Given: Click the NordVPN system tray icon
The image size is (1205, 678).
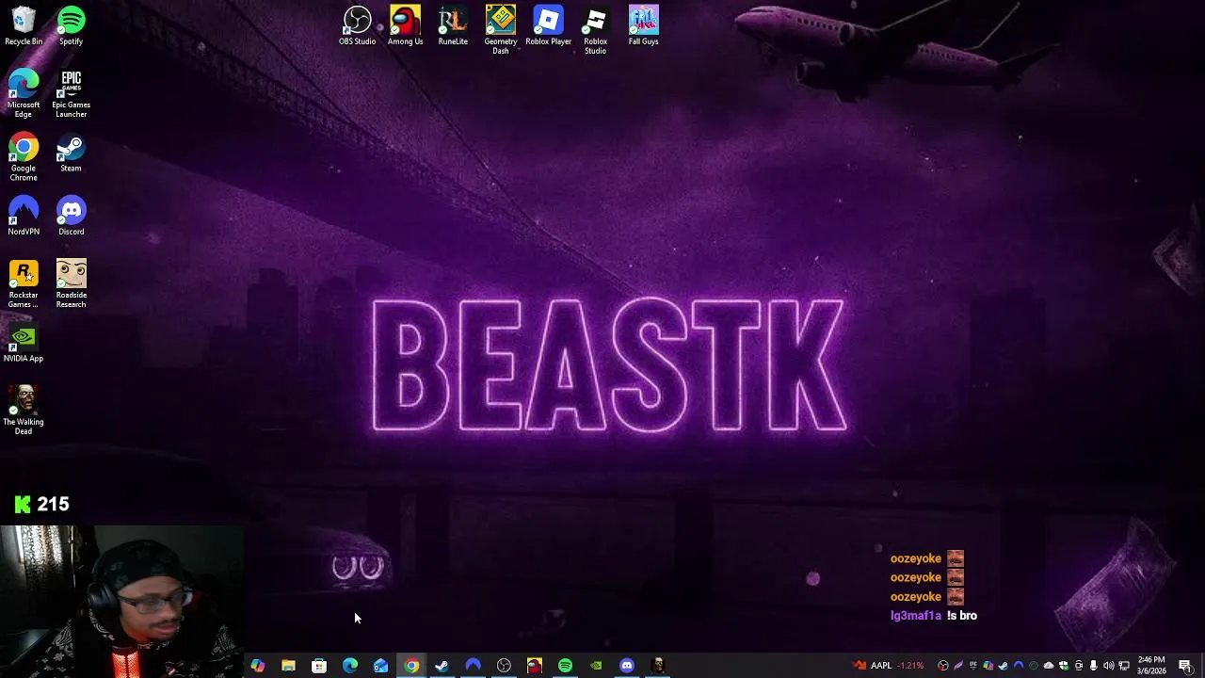Looking at the screenshot, I should coord(1018,666).
